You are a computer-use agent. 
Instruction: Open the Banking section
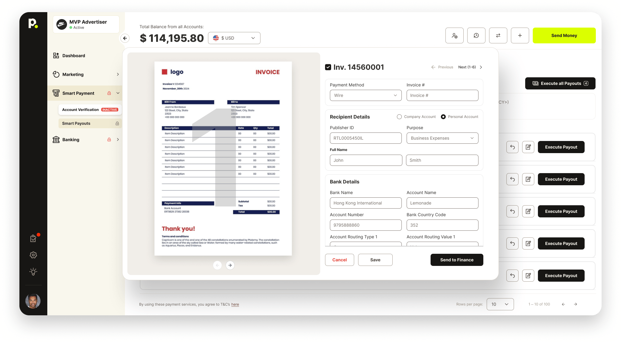click(x=71, y=139)
